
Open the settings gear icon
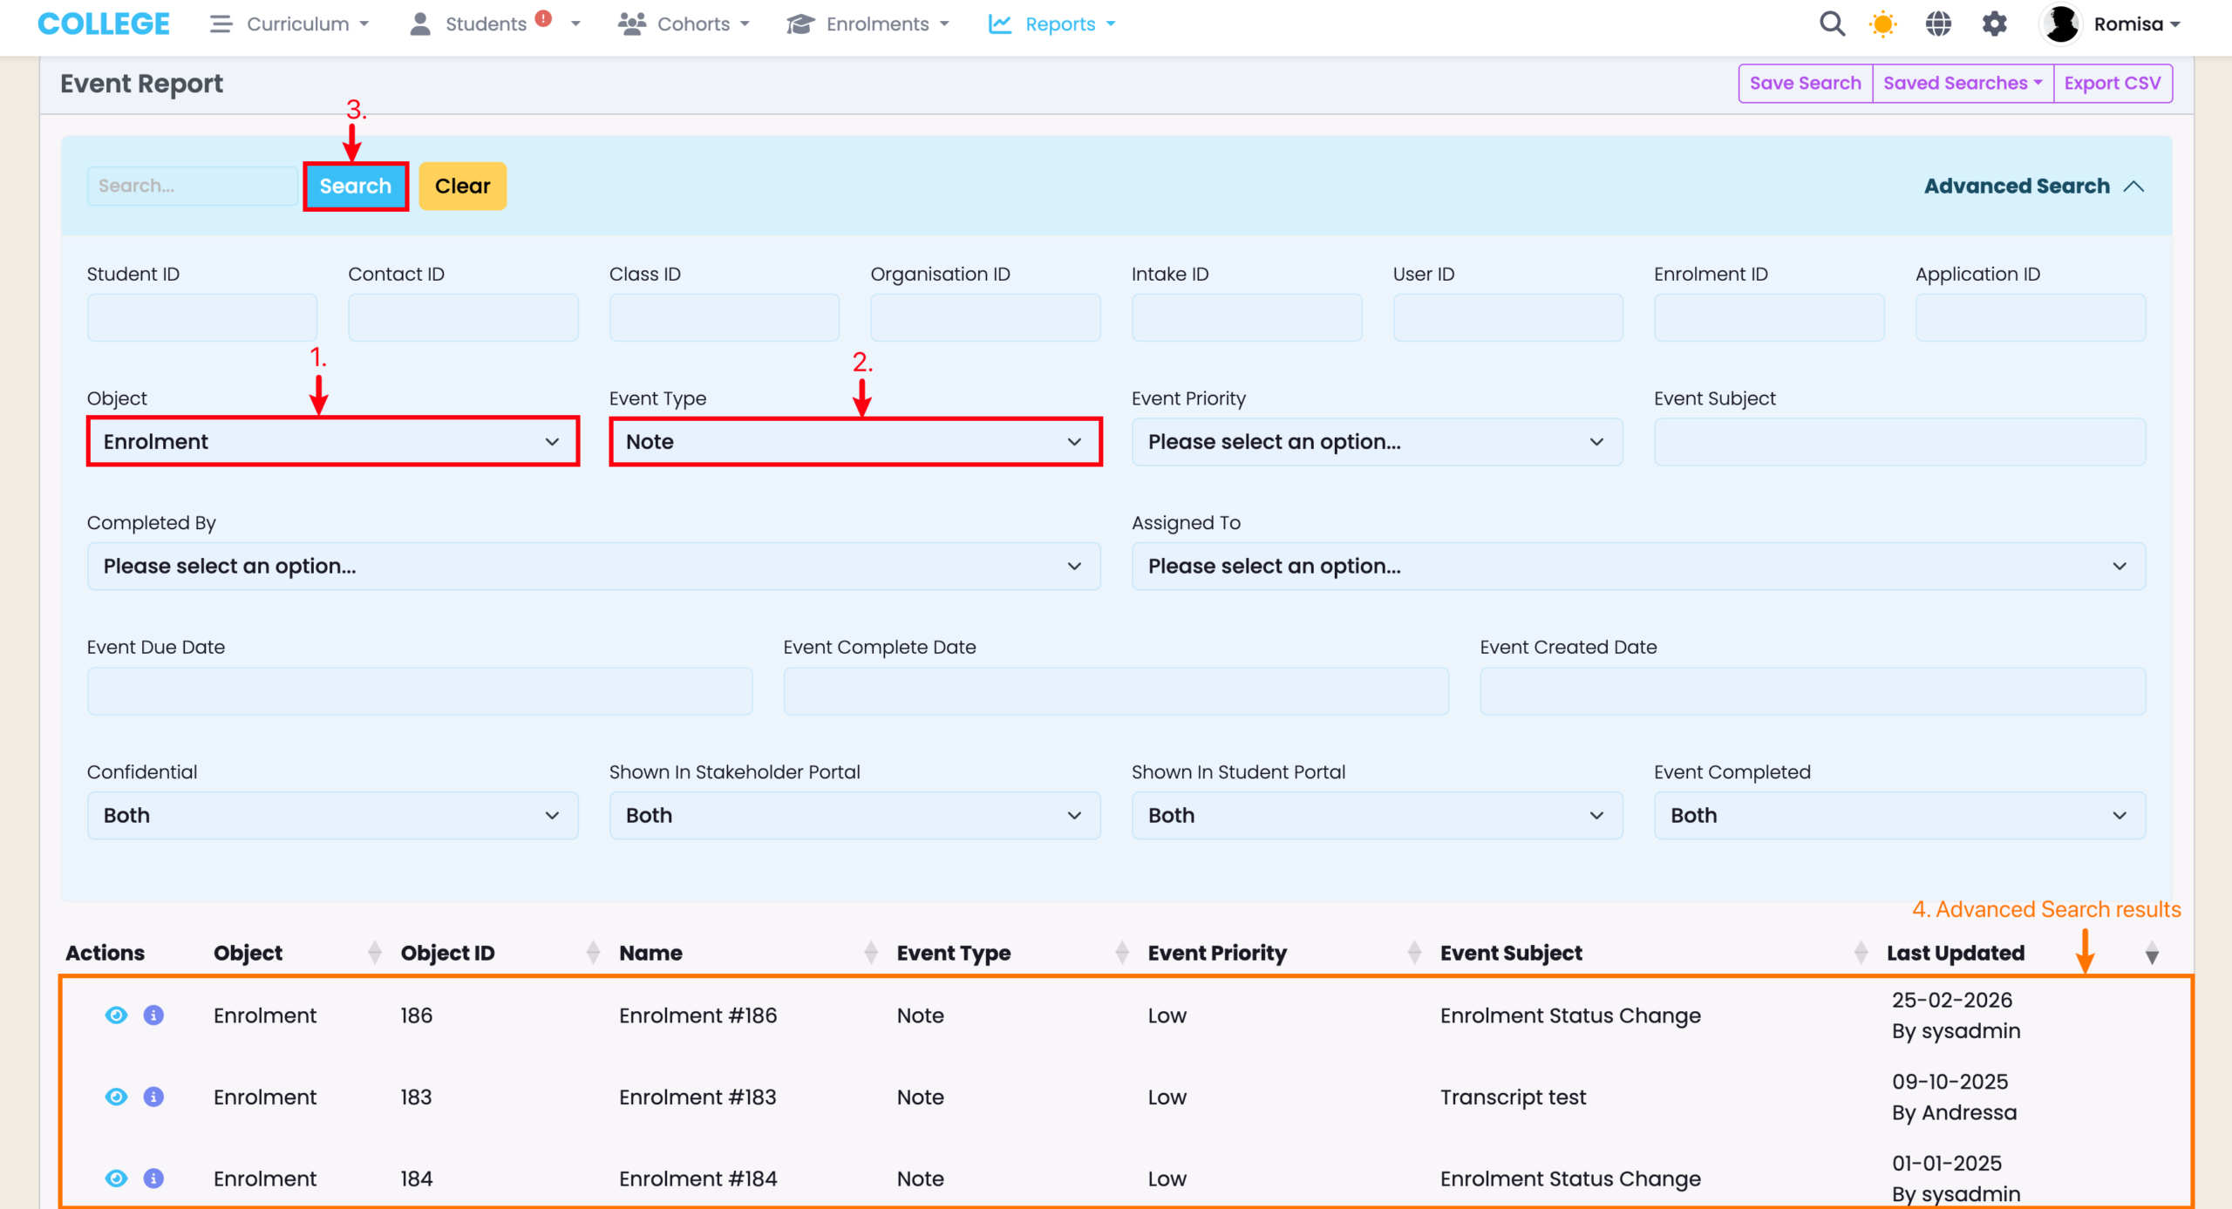point(1994,24)
